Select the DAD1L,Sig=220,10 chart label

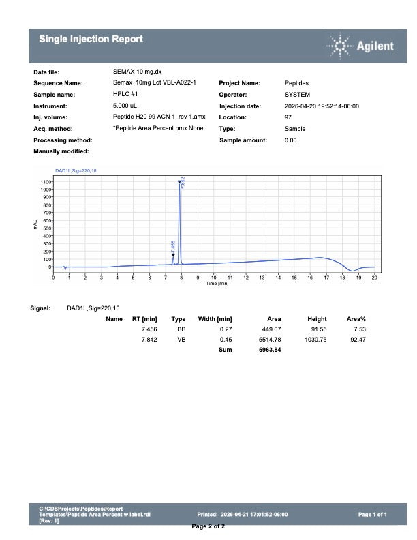click(76, 171)
